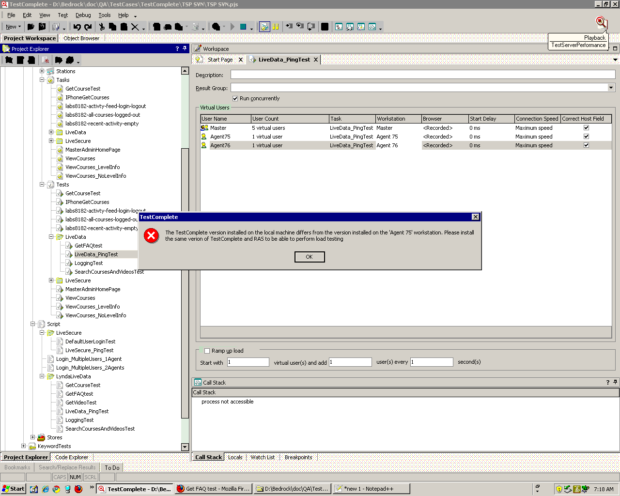This screenshot has width=620, height=496.
Task: Click the Cut scissors icon
Action: (102, 27)
